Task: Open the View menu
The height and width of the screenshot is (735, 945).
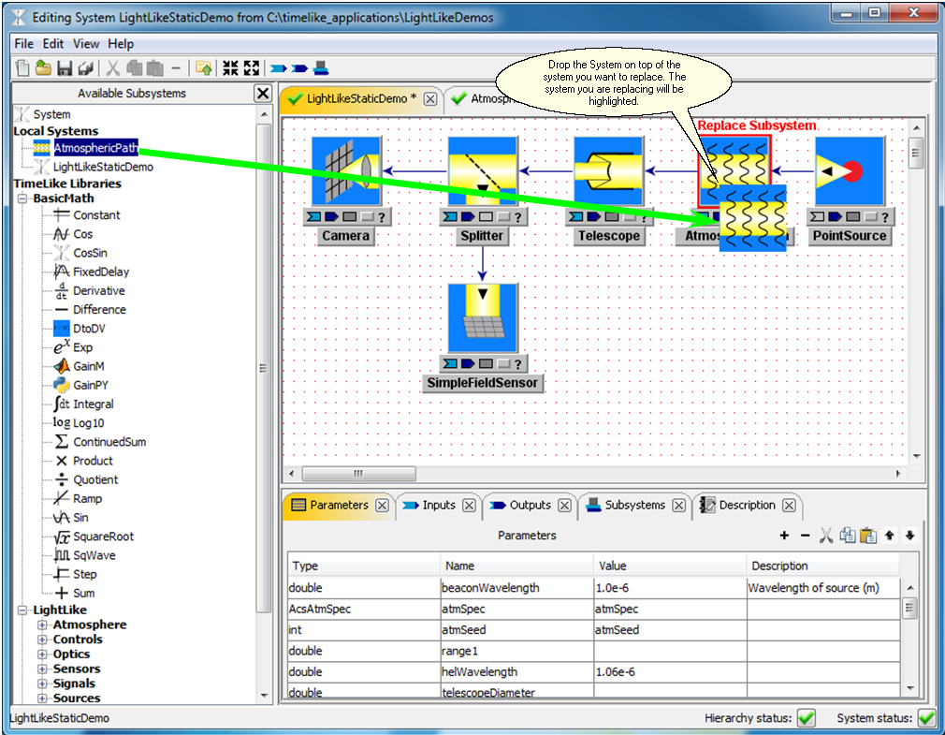Action: coord(86,44)
